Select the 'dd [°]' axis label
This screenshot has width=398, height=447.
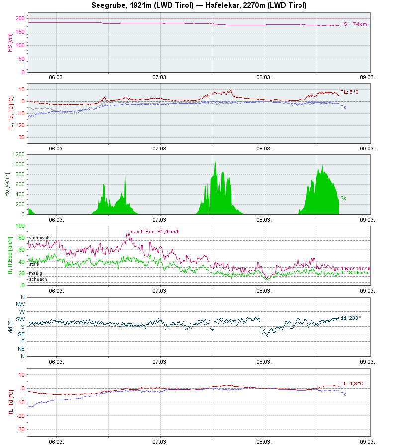(11, 327)
